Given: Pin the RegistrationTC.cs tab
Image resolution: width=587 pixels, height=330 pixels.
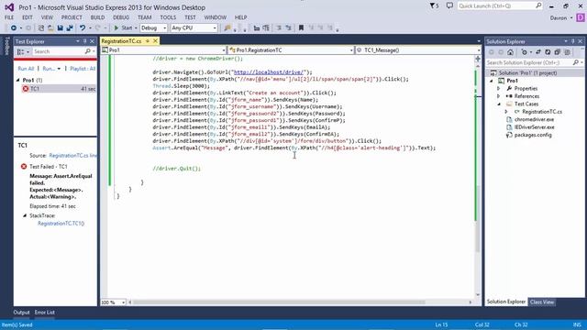Looking at the screenshot, I should (148, 41).
